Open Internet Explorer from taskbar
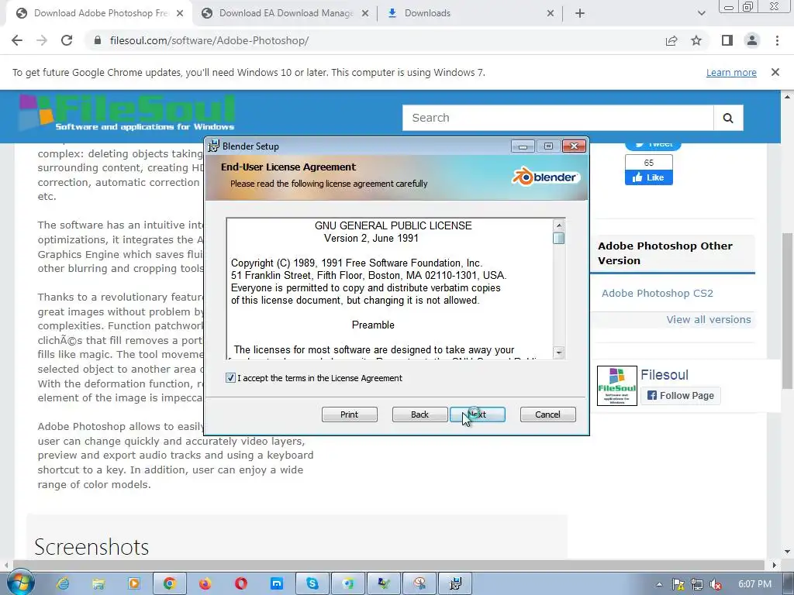Viewport: 794px width, 595px height. (x=63, y=584)
